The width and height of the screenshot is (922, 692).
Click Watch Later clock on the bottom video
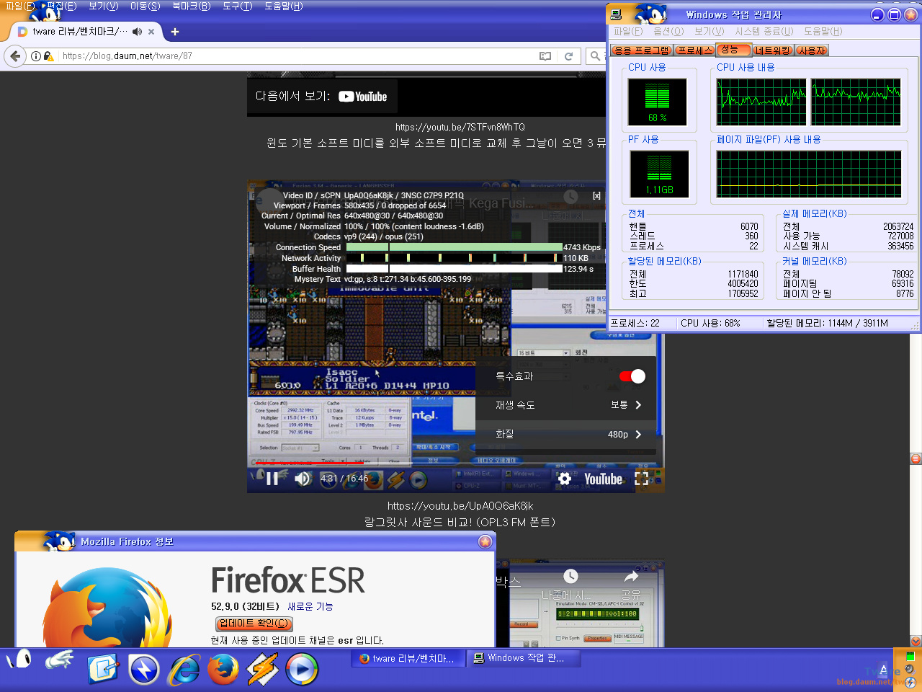[x=570, y=577]
